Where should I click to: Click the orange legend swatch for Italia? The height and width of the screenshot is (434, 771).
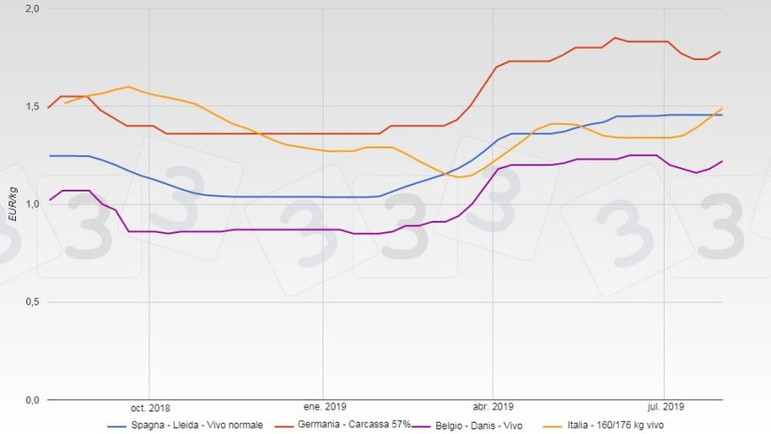click(x=554, y=426)
